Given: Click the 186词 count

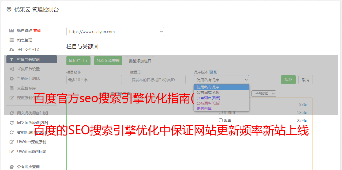Looking at the screenshot, I should 302,113.
